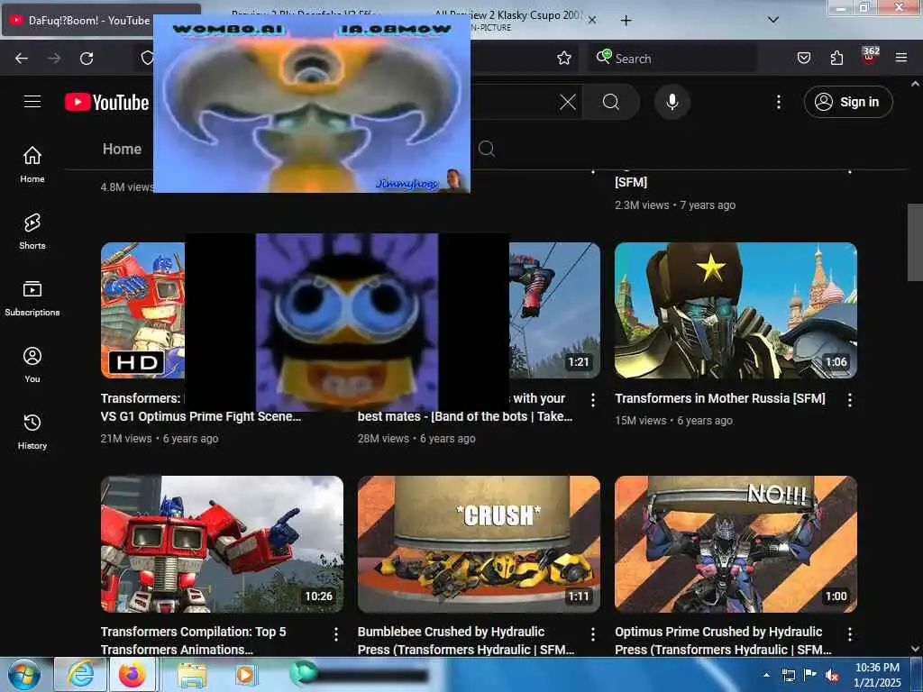Run search with the YouTube magnifier button
923x692 pixels.
(611, 103)
